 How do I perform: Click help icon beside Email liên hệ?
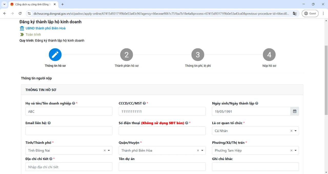(x=49, y=123)
